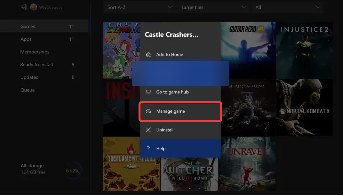Click the Castle Crashers menu title
Screen dimensions: 343x195
click(x=172, y=35)
